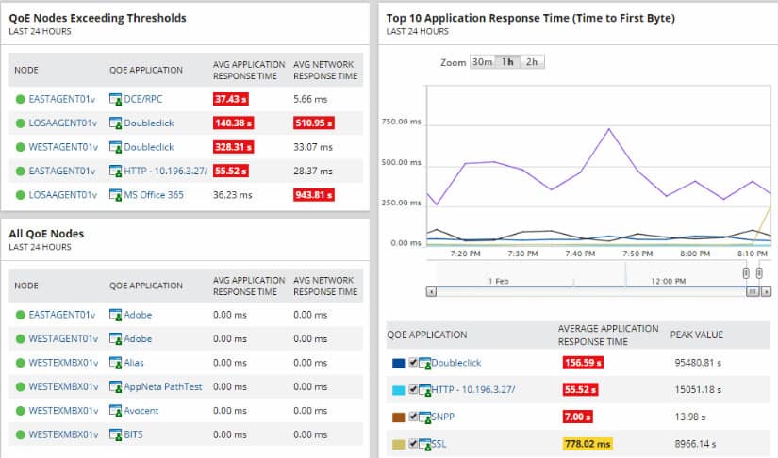This screenshot has width=778, height=458.
Task: Click the chart navigator's right scroll arrow
Action: click(x=766, y=292)
